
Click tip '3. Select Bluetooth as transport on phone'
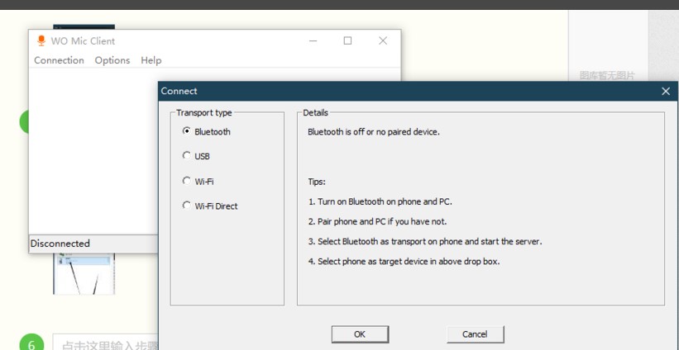(425, 241)
